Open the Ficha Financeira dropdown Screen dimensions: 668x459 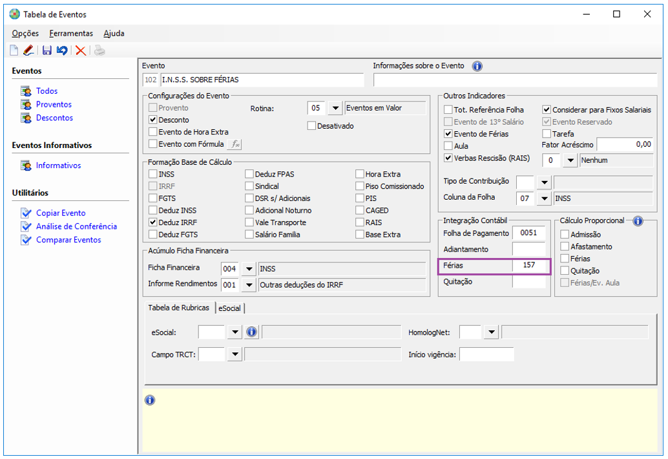[249, 269]
